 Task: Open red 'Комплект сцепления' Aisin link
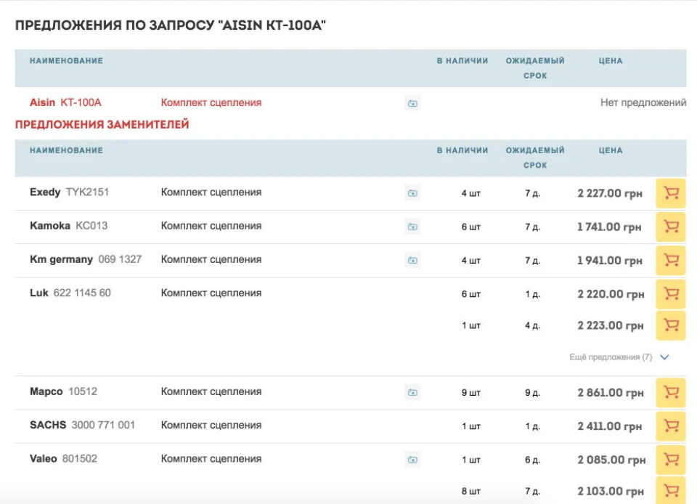tap(211, 102)
